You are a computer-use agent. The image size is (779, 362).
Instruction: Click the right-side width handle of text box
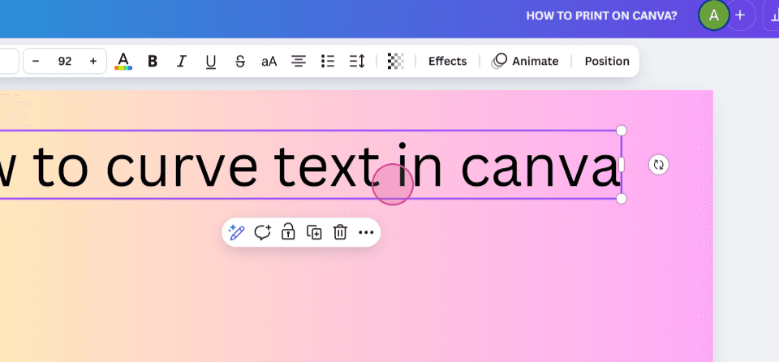tap(621, 165)
